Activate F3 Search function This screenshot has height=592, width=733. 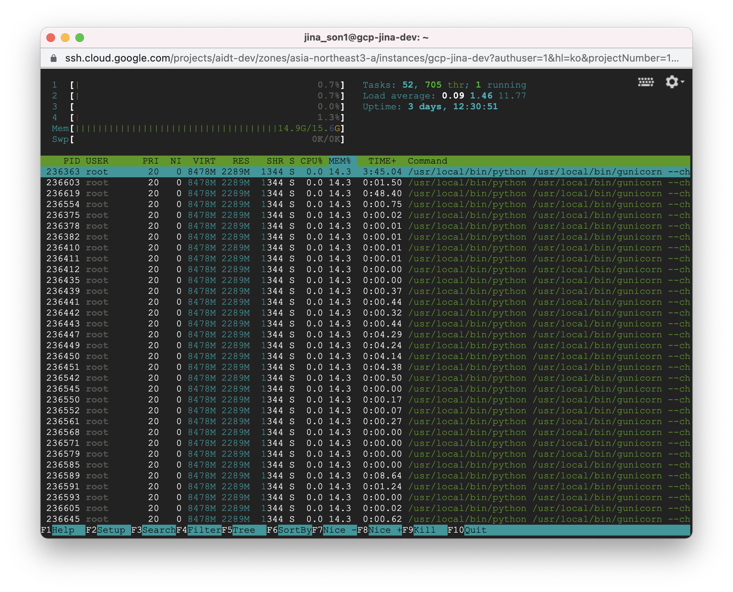click(x=158, y=530)
